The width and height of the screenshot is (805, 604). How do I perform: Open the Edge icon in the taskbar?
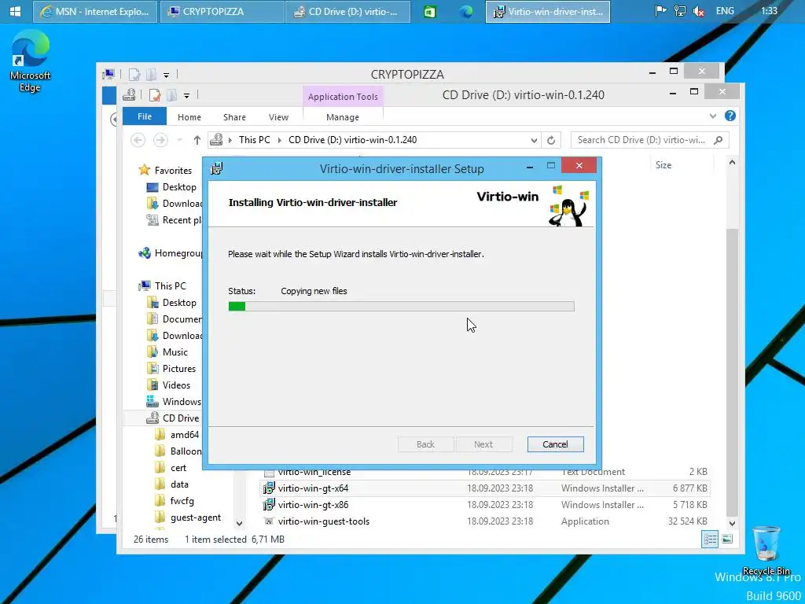466,11
